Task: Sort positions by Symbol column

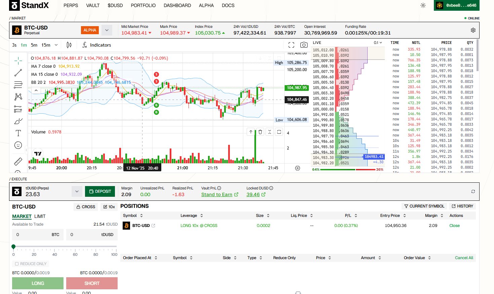Action: coord(133,216)
